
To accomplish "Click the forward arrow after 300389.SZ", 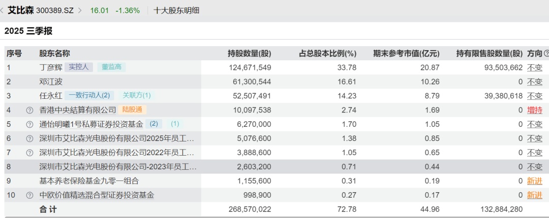I will point(80,10).
